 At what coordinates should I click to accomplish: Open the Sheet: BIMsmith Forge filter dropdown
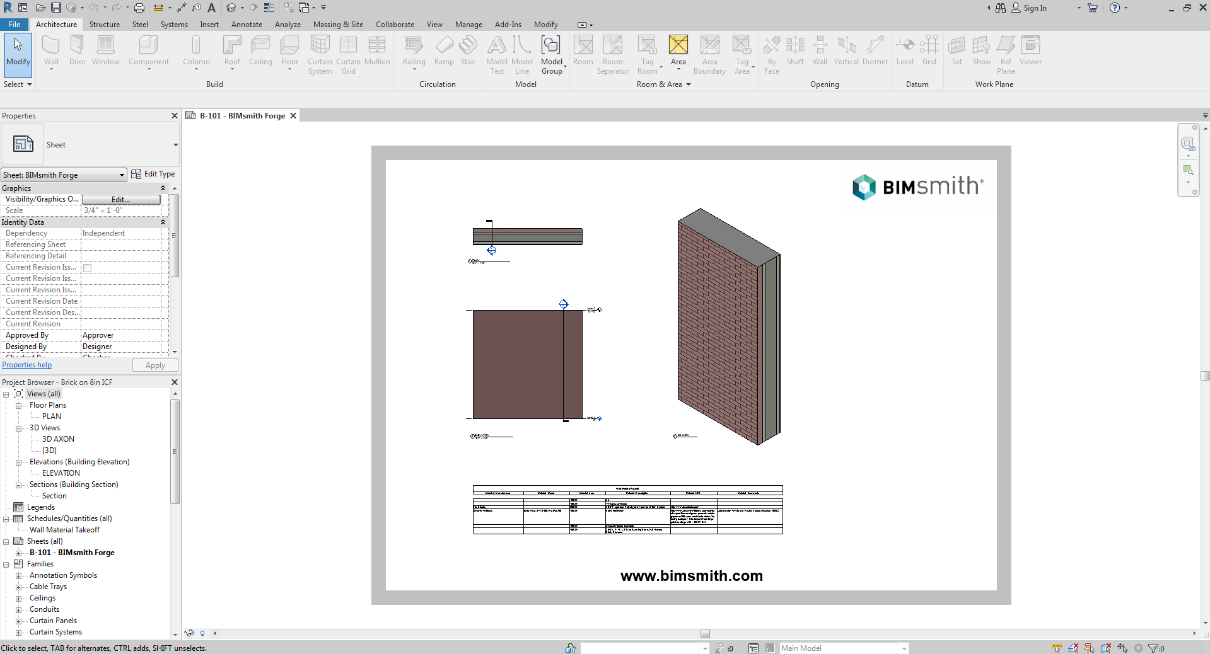pyautogui.click(x=64, y=175)
